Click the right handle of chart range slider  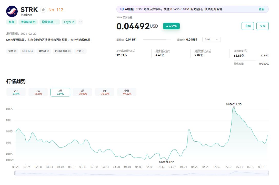[x=268, y=173]
